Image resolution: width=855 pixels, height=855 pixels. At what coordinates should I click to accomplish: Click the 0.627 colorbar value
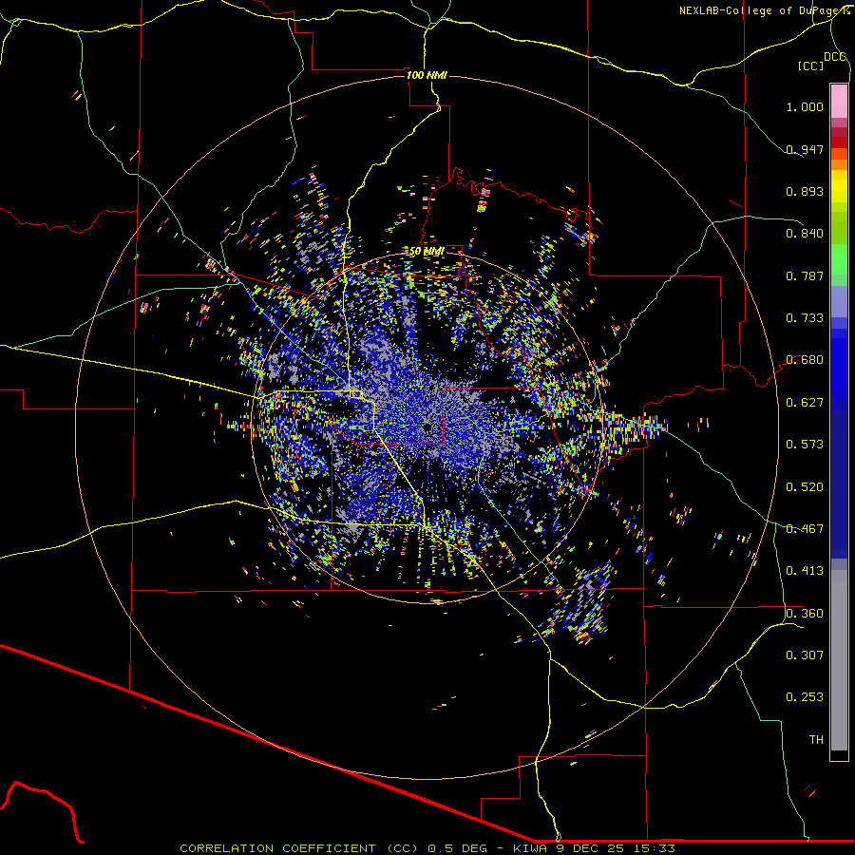[805, 403]
